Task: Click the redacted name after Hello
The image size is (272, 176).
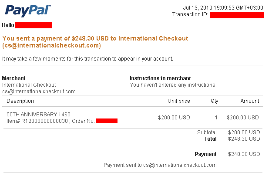Action: coord(34,25)
